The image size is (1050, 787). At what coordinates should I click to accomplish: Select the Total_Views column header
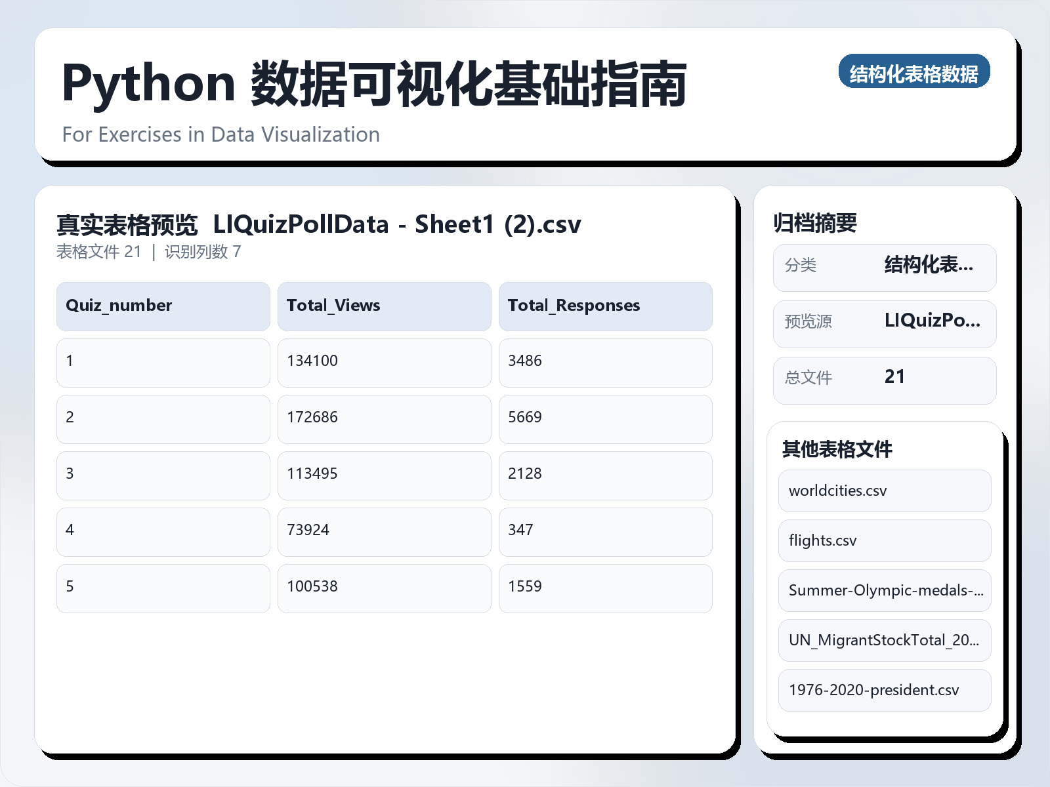pos(385,306)
